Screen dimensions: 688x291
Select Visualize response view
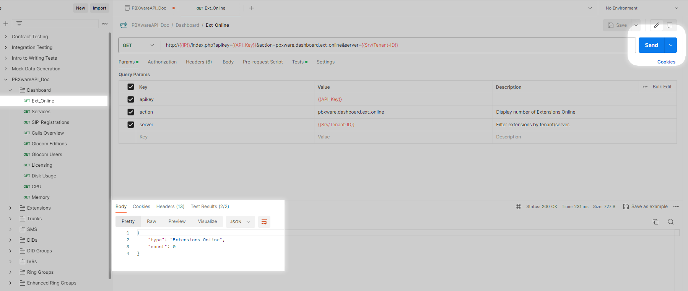pos(207,221)
